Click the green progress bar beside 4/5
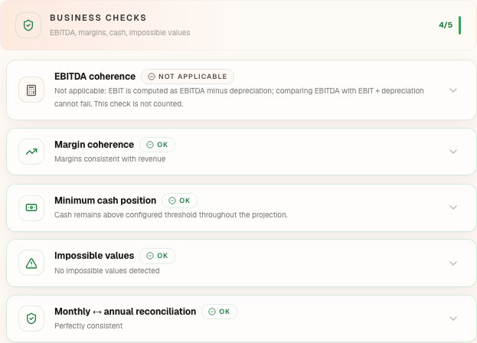 (x=459, y=25)
